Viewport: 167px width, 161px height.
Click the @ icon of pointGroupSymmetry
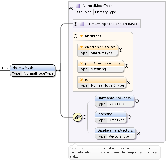click(x=81, y=63)
